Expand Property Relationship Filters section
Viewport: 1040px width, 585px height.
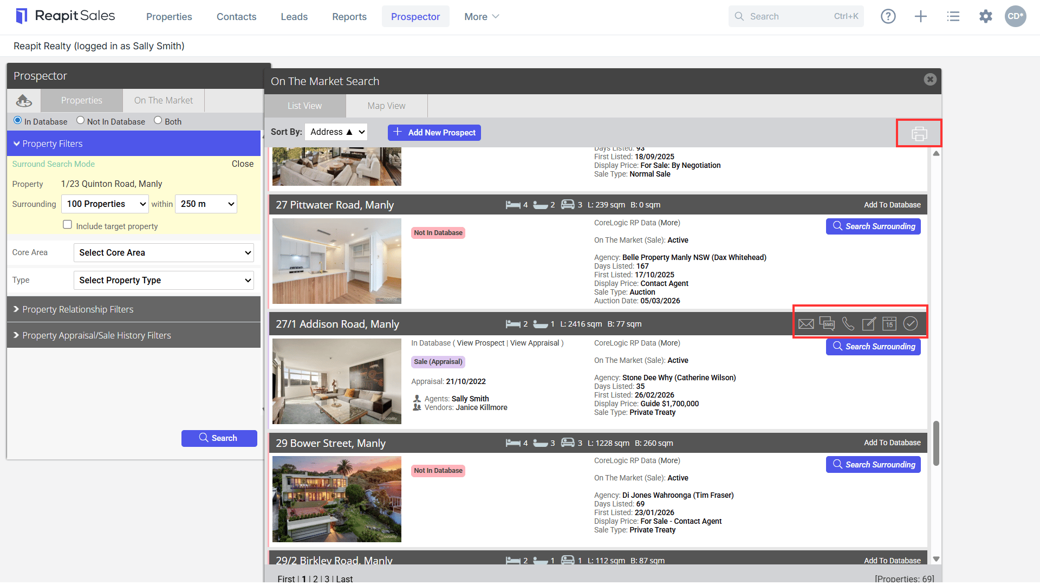[x=134, y=309]
